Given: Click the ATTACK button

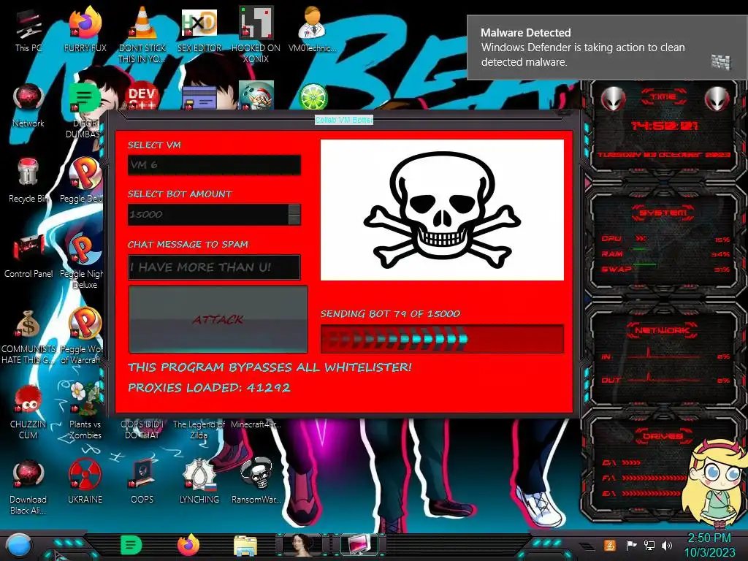Looking at the screenshot, I should click(x=218, y=319).
